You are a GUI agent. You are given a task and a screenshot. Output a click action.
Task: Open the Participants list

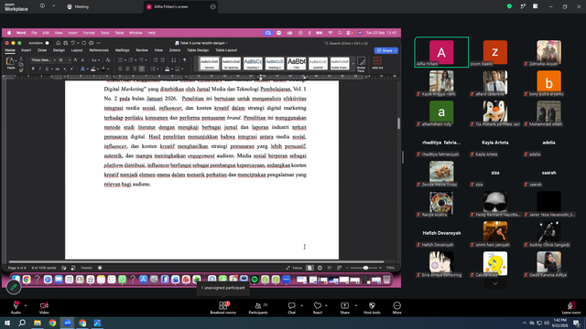(258, 308)
